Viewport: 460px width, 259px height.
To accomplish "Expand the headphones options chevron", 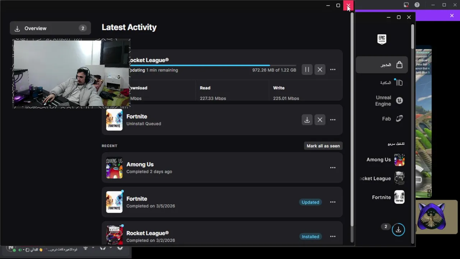I will click(110, 248).
